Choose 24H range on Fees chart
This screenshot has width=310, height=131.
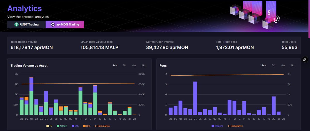pos(264,65)
